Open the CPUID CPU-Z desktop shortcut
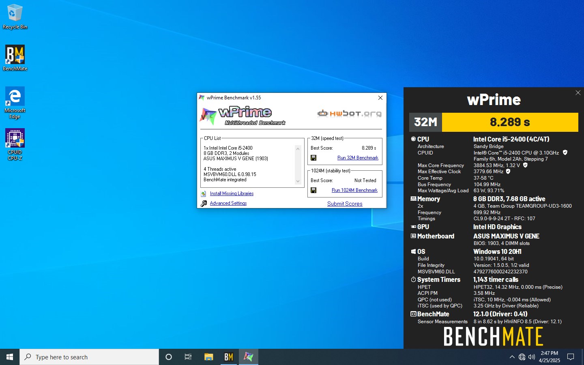Viewport: 584px width, 365px height. (x=15, y=144)
